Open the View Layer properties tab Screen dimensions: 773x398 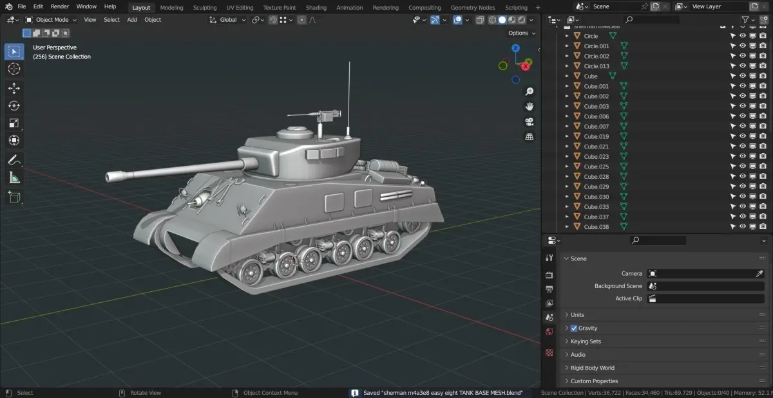(x=549, y=303)
